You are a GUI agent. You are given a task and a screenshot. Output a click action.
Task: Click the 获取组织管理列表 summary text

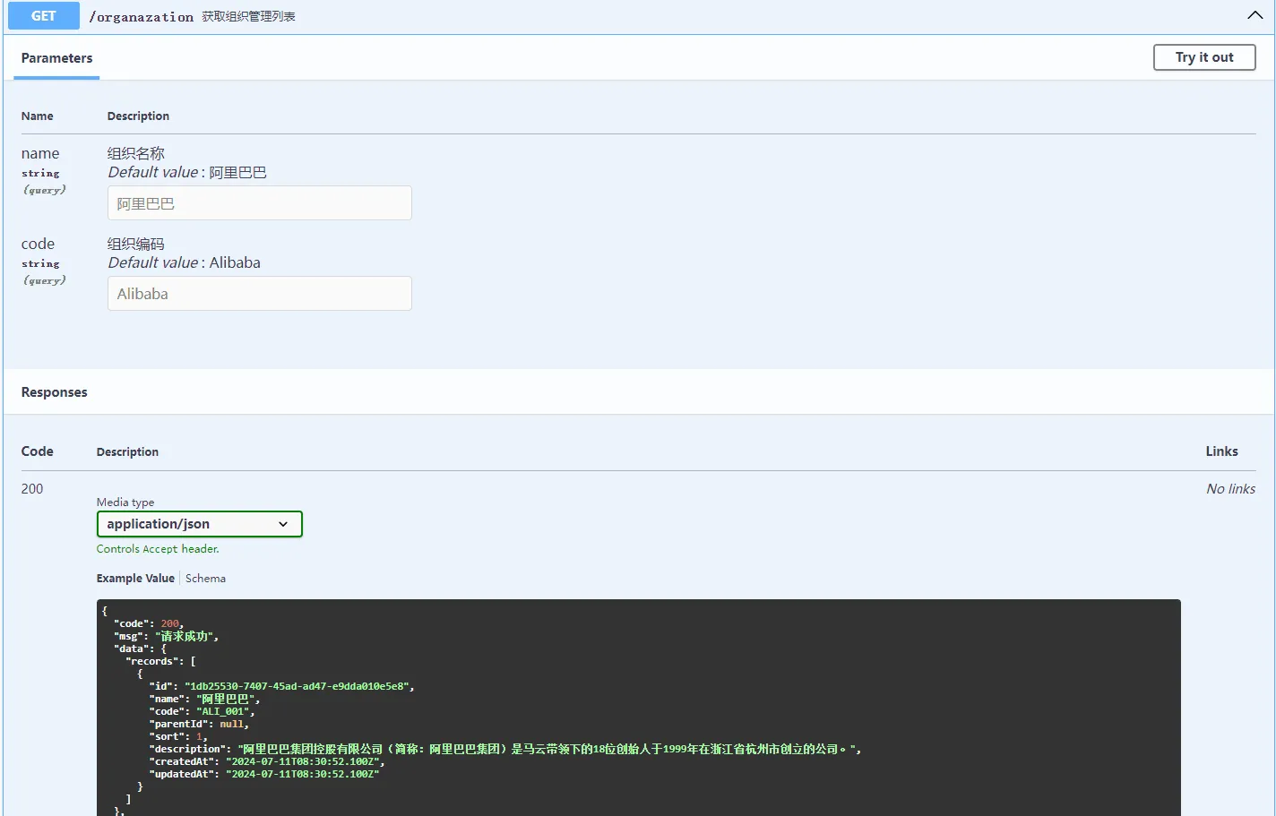pos(248,16)
